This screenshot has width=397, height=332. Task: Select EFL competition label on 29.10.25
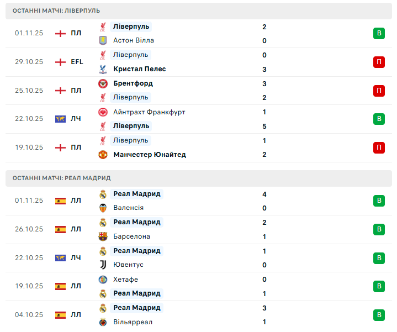tap(77, 62)
